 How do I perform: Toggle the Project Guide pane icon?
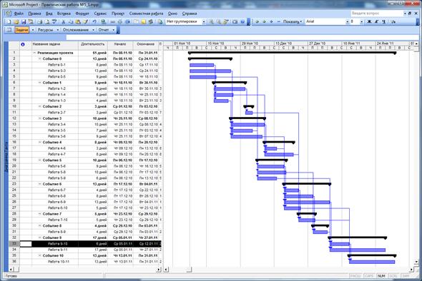9,30
